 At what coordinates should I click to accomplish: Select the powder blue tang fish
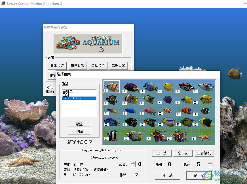150,87
